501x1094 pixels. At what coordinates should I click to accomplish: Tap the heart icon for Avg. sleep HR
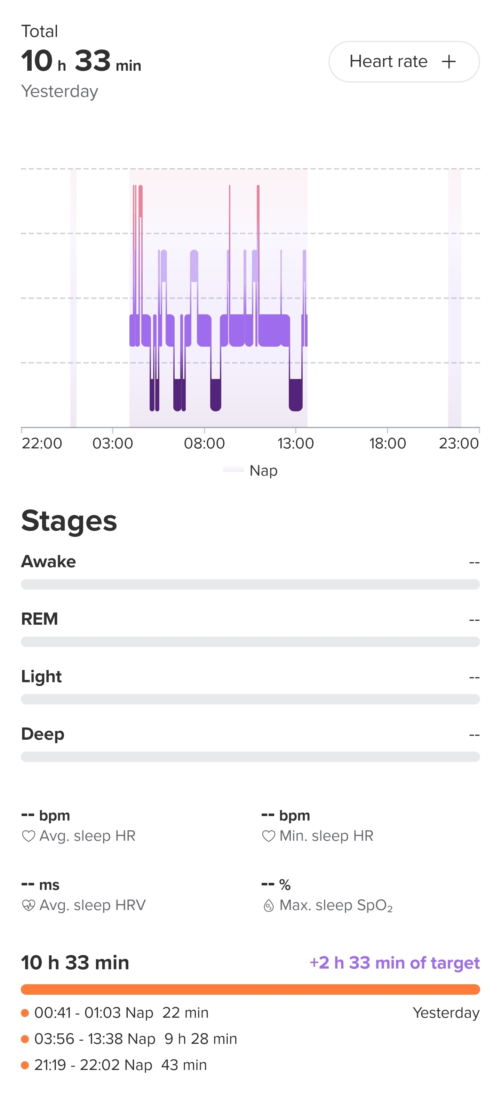29,836
